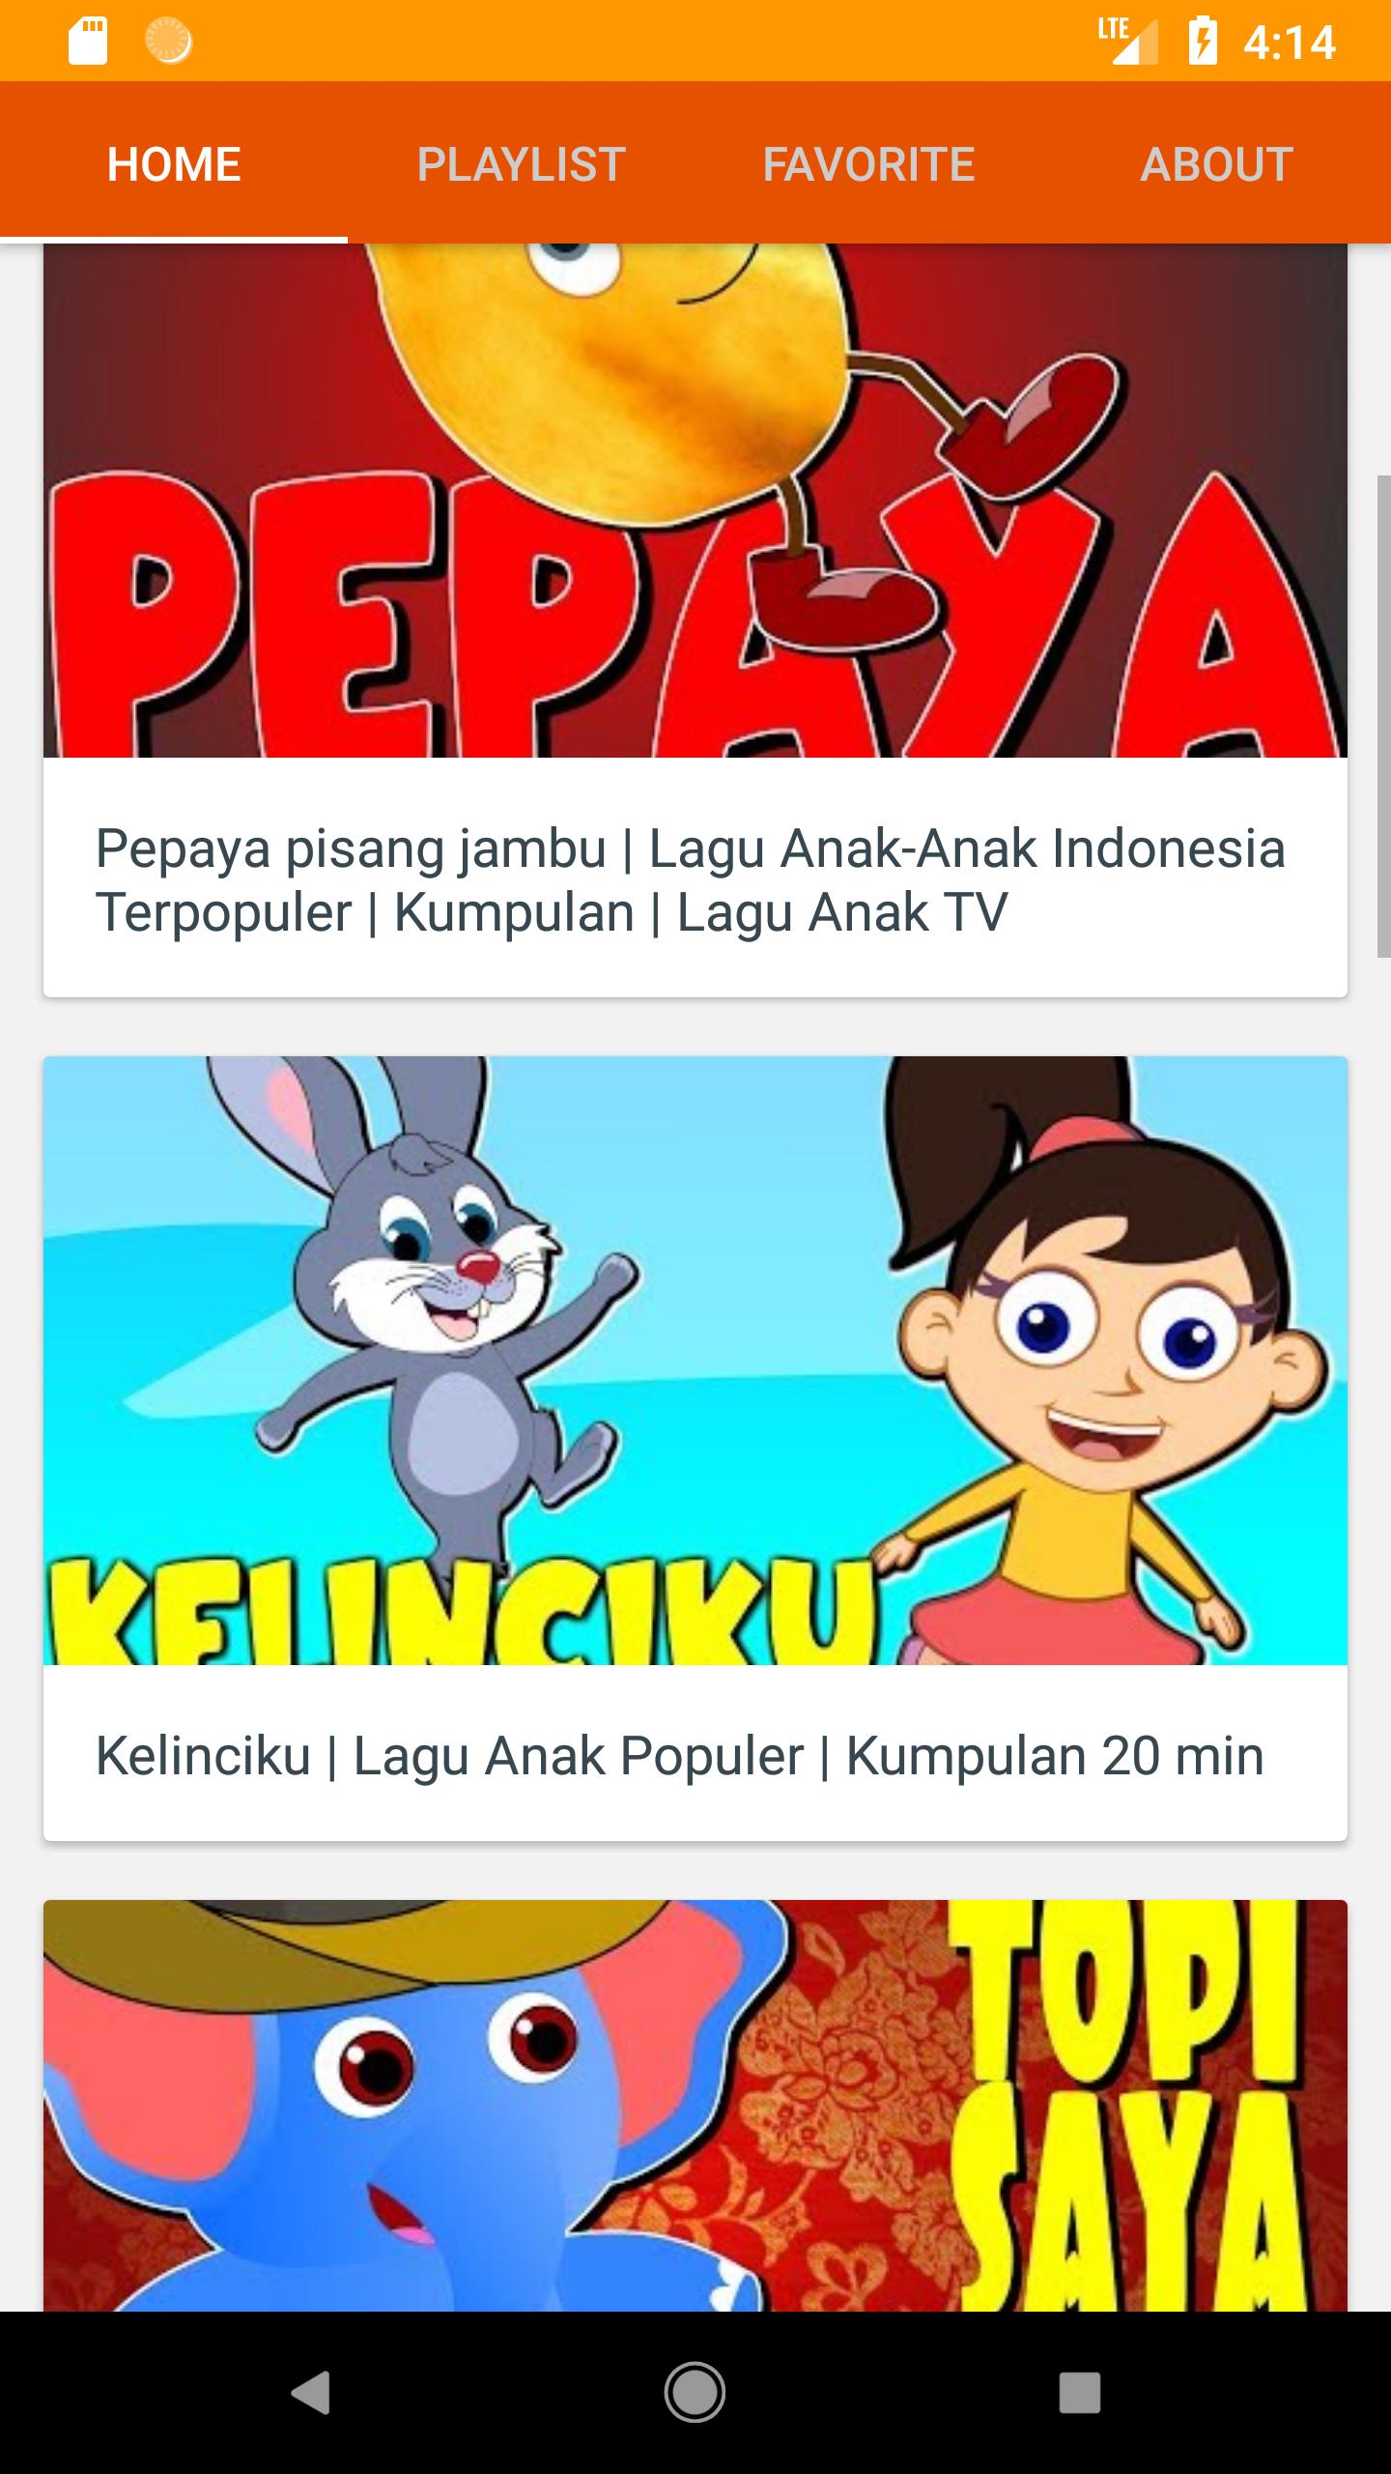
Task: Open the 'Kelinciku | Lagu Anak Populer' title
Action: click(x=680, y=1756)
